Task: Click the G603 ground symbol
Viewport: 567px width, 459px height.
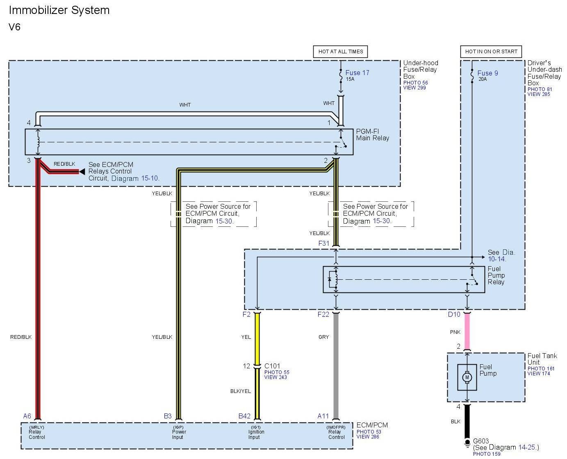Action: click(x=467, y=443)
